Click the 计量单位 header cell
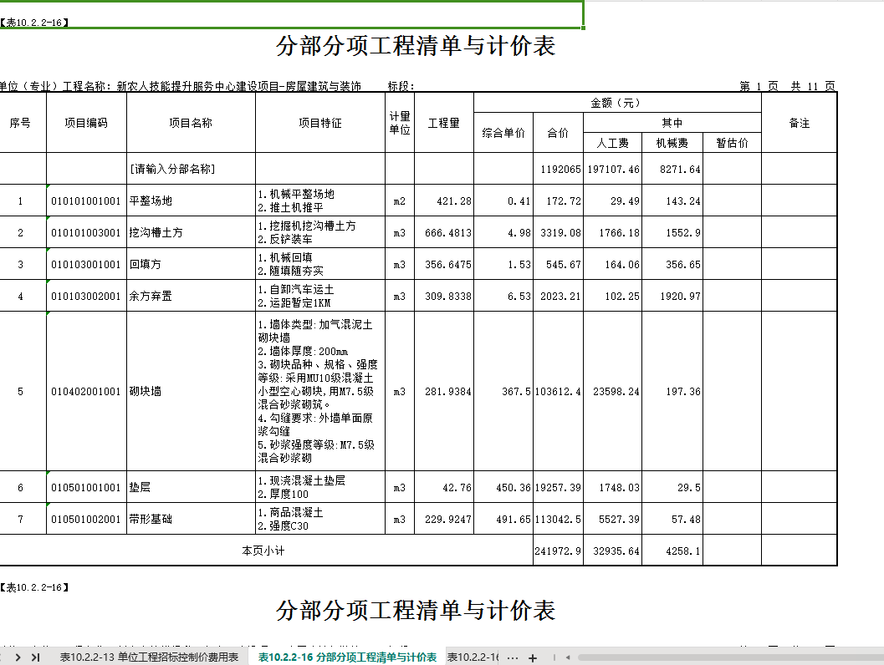The height and width of the screenshot is (665, 884). pyautogui.click(x=400, y=123)
